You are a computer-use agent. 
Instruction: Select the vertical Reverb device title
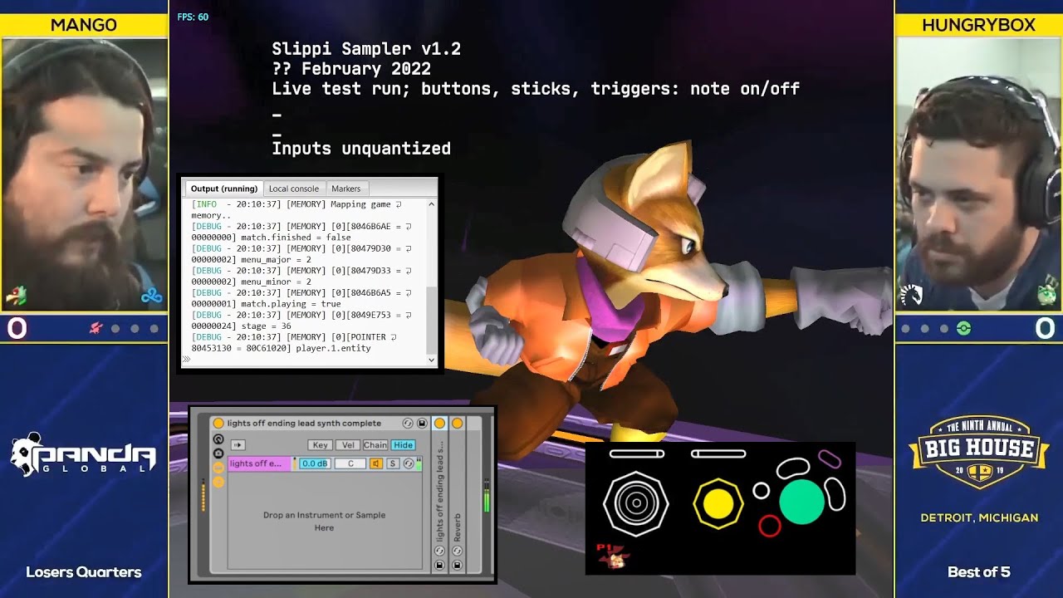[x=457, y=527]
